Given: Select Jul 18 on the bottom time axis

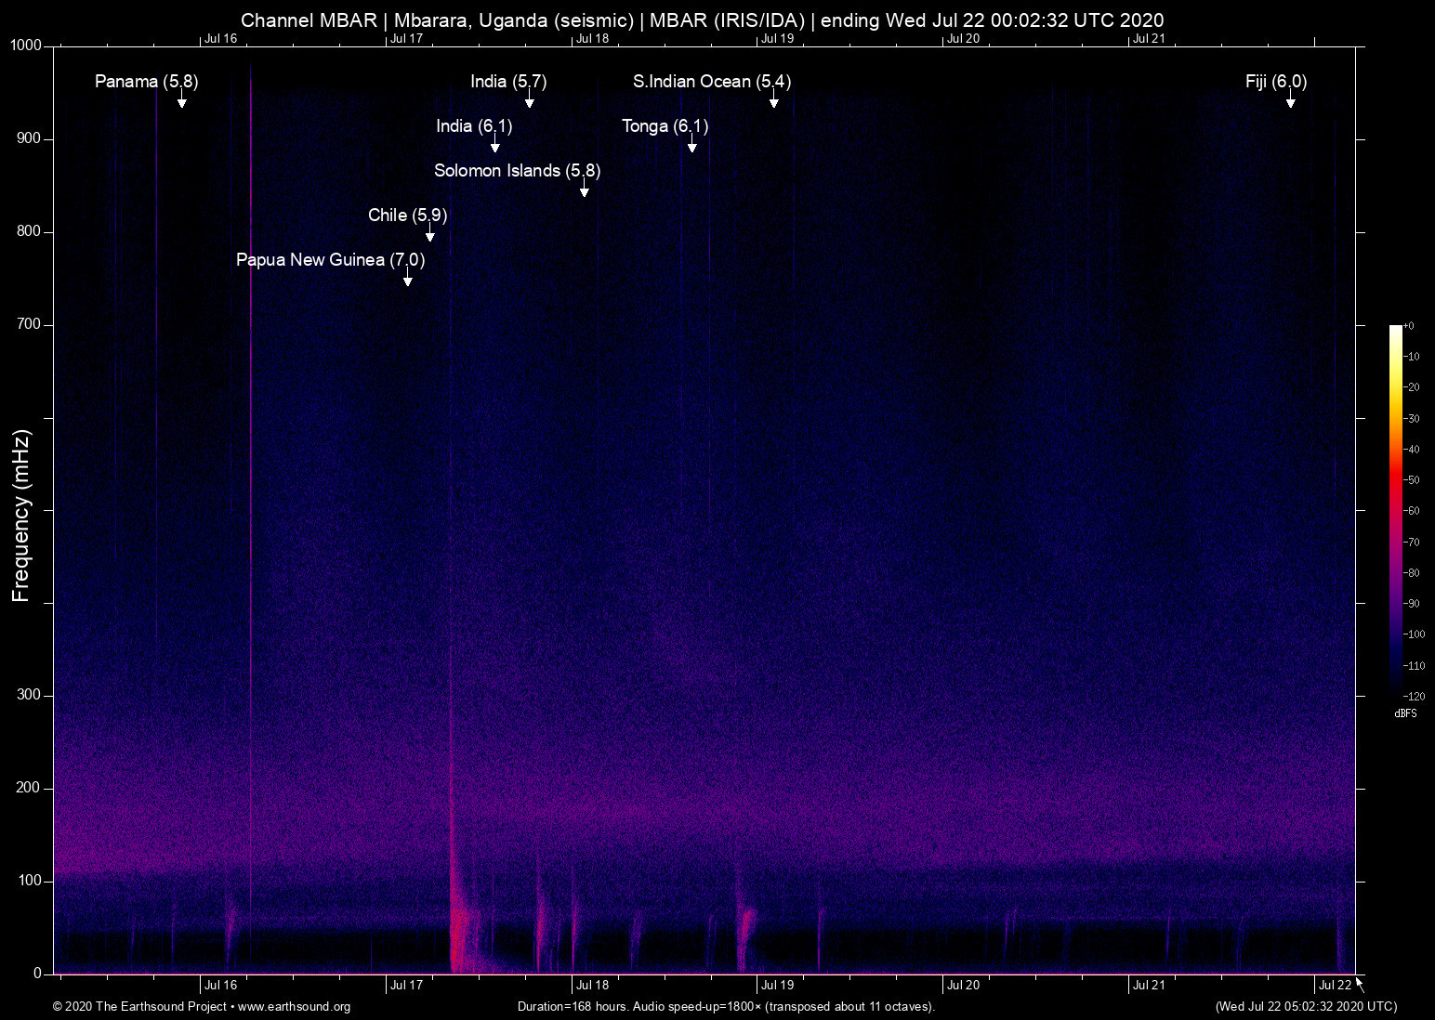Looking at the screenshot, I should point(592,986).
